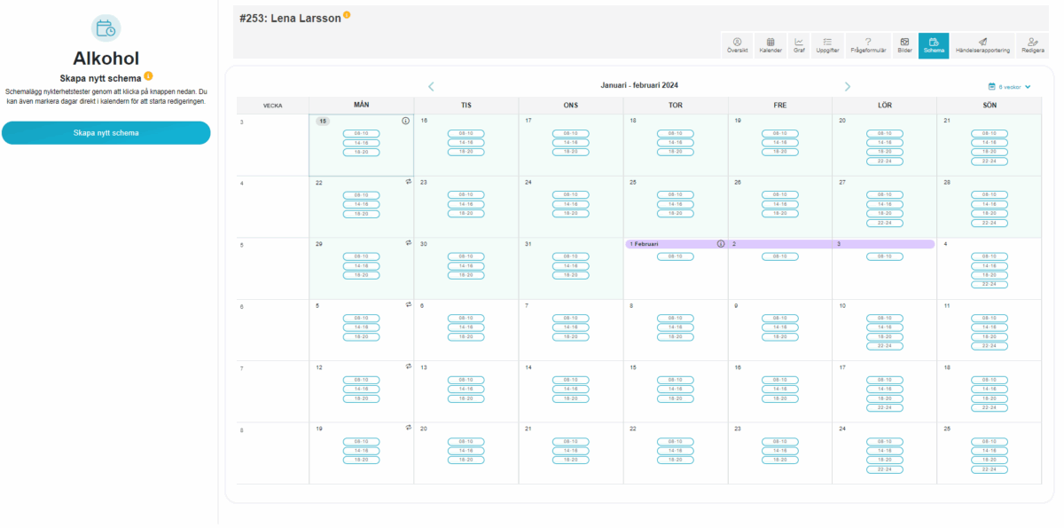Open the 6 veckor range dropdown
Screen dimensions: 1064x528
1009,87
